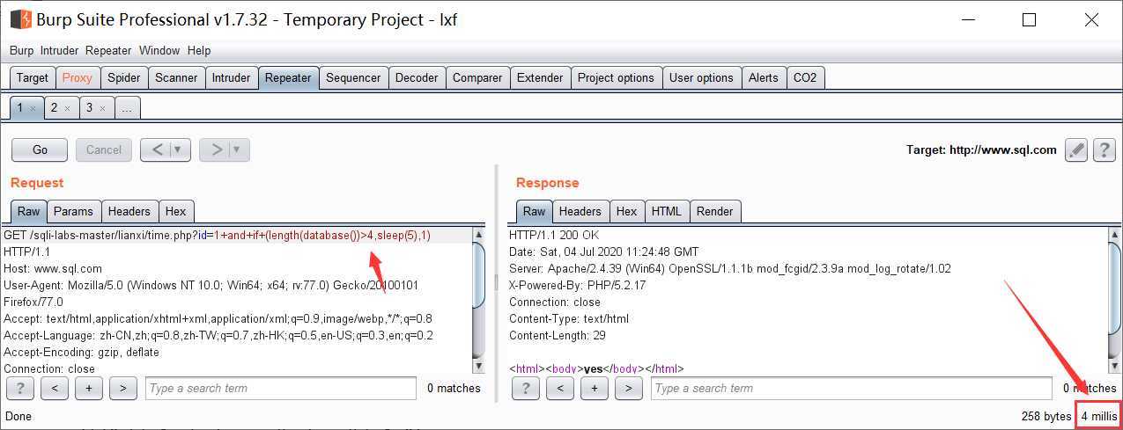Open the Window menu

pyautogui.click(x=159, y=51)
